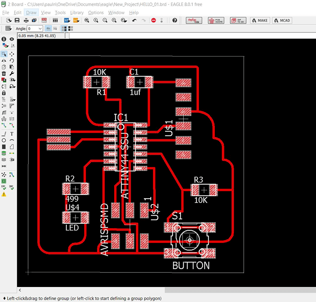Select the Rotate tool
Viewport: 316px width, 302px height.
12,61
